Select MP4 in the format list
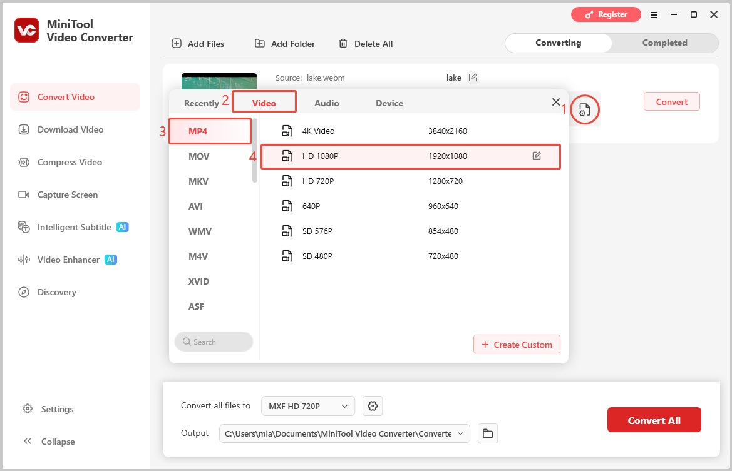 (210, 131)
